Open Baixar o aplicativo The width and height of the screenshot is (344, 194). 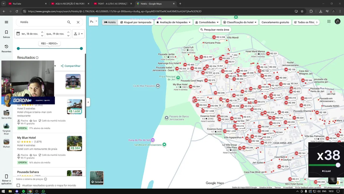pyautogui.click(x=6, y=180)
